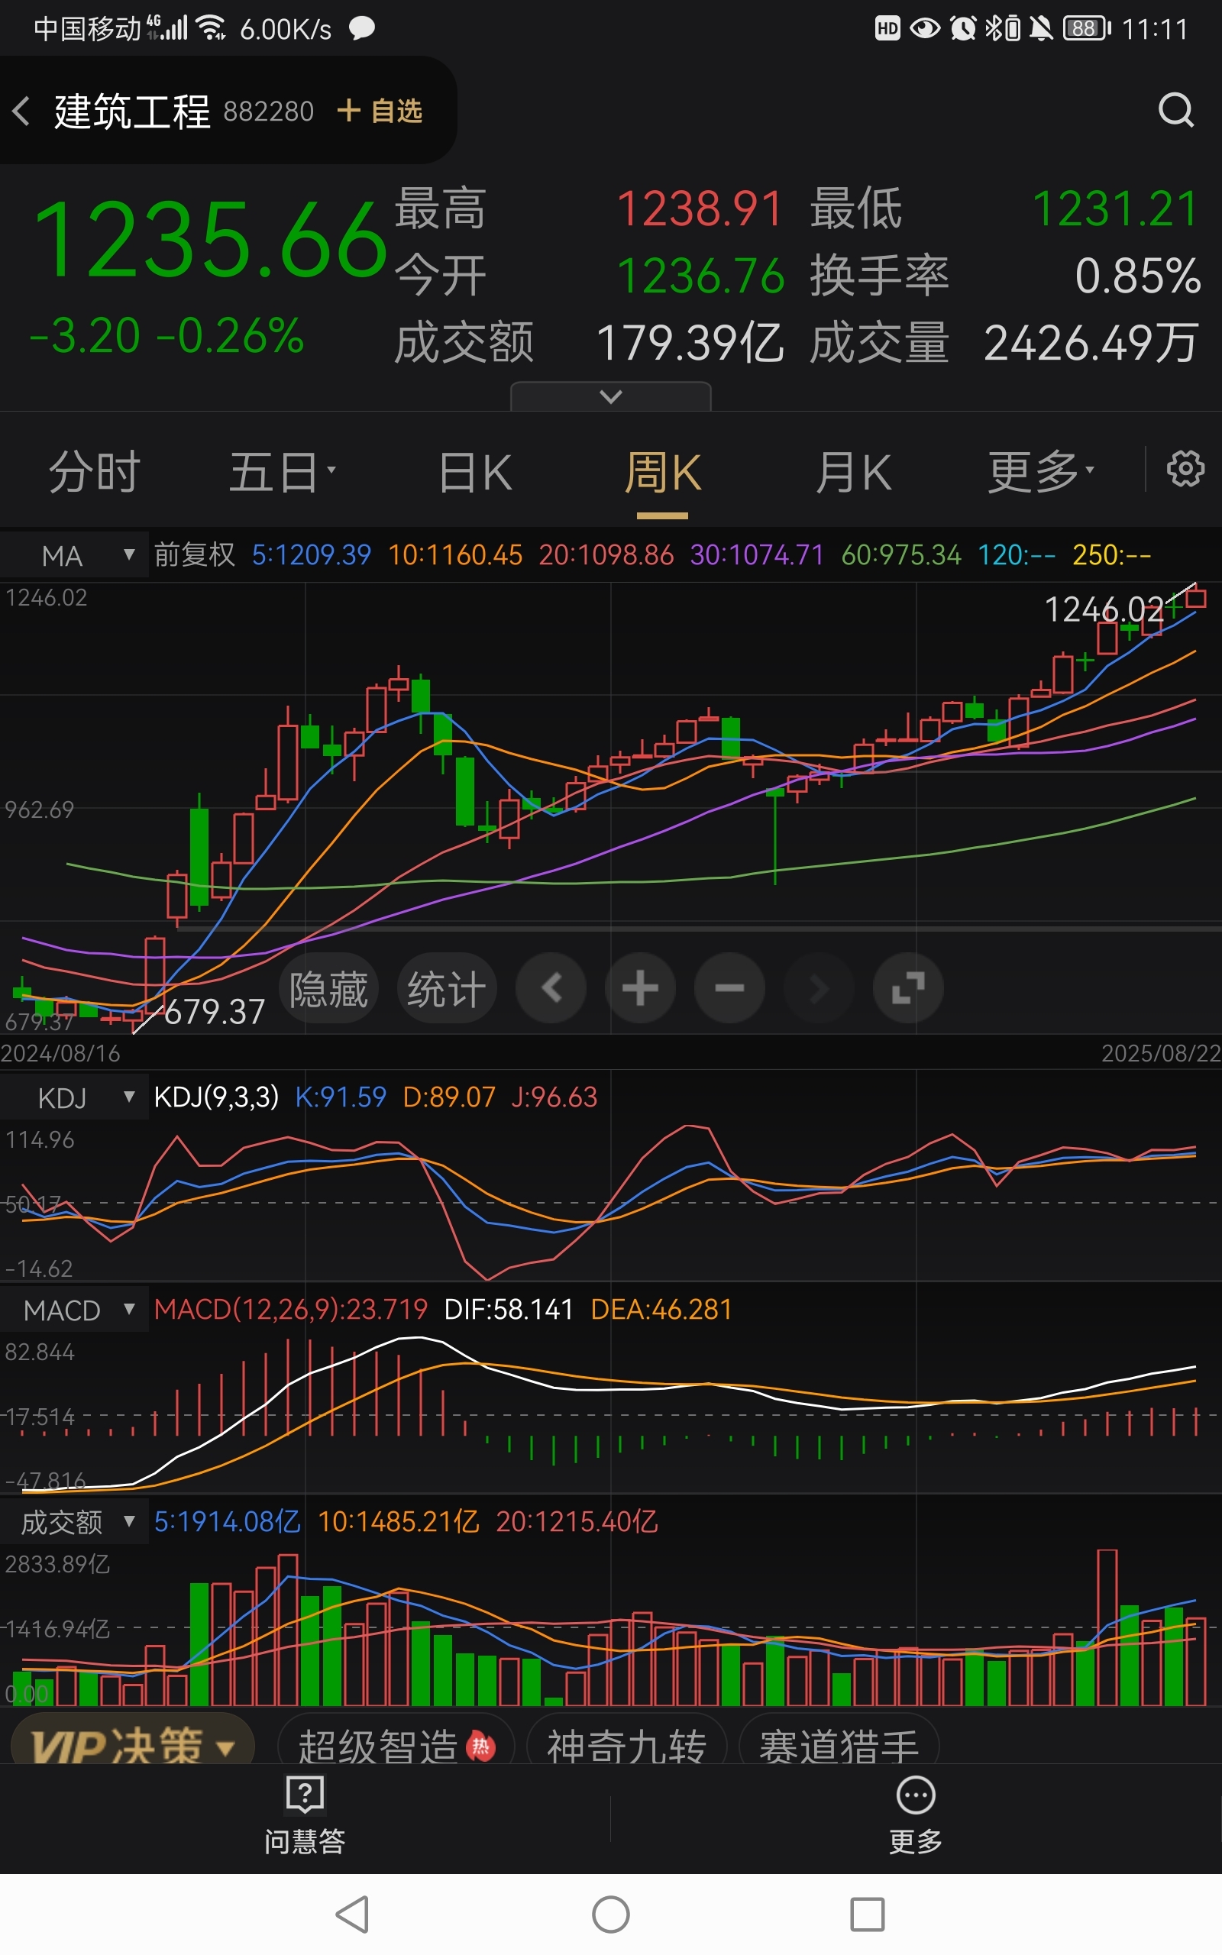Shift chart left with arrow button
Screen dimensions: 1222x1955
pos(551,988)
